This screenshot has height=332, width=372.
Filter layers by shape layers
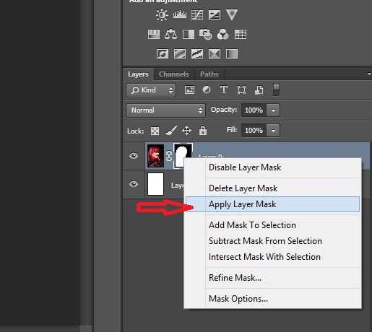pyautogui.click(x=241, y=90)
